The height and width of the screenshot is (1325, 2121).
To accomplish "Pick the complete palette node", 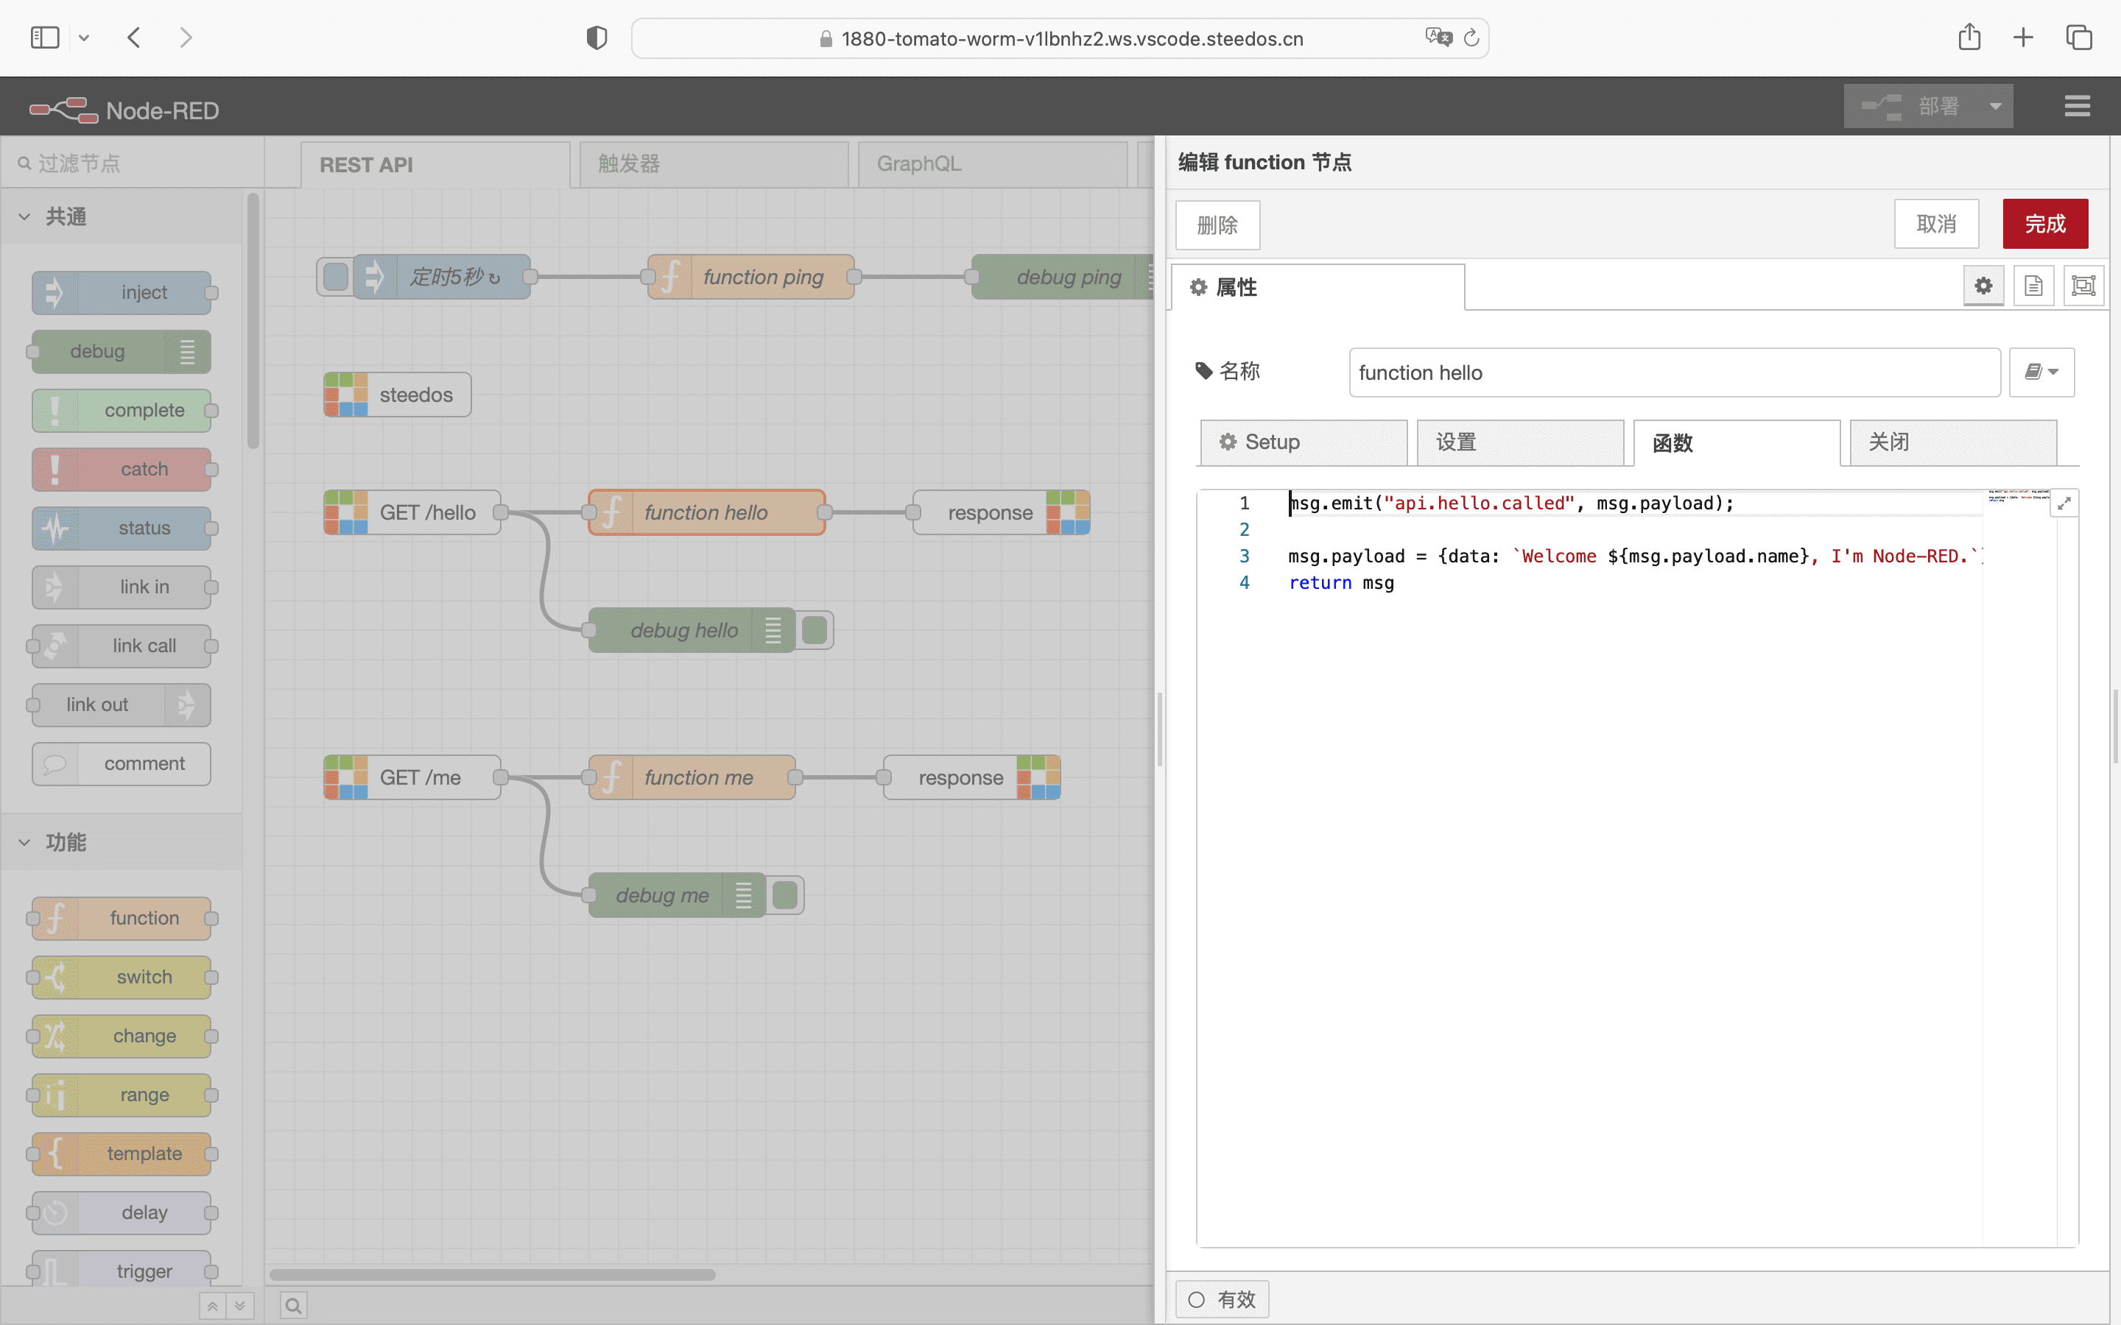I will click(x=122, y=410).
